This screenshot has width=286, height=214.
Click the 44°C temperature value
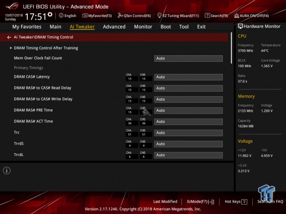click(x=265, y=51)
